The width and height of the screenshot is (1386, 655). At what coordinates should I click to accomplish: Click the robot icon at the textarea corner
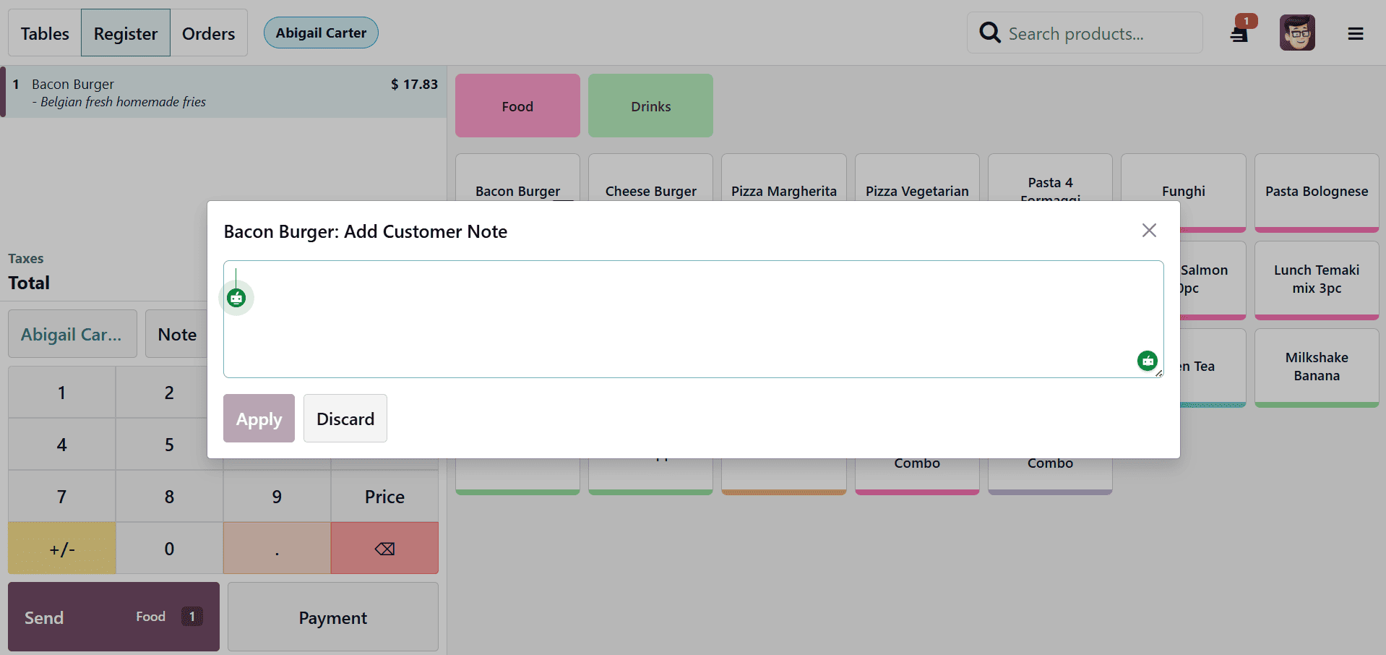click(x=1147, y=361)
